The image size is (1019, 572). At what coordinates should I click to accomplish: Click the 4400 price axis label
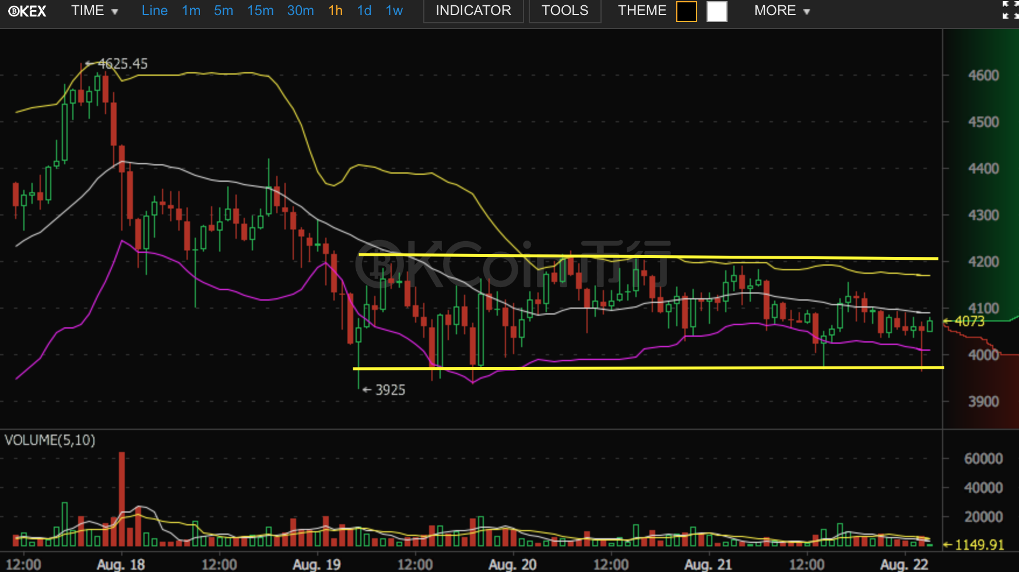click(983, 168)
